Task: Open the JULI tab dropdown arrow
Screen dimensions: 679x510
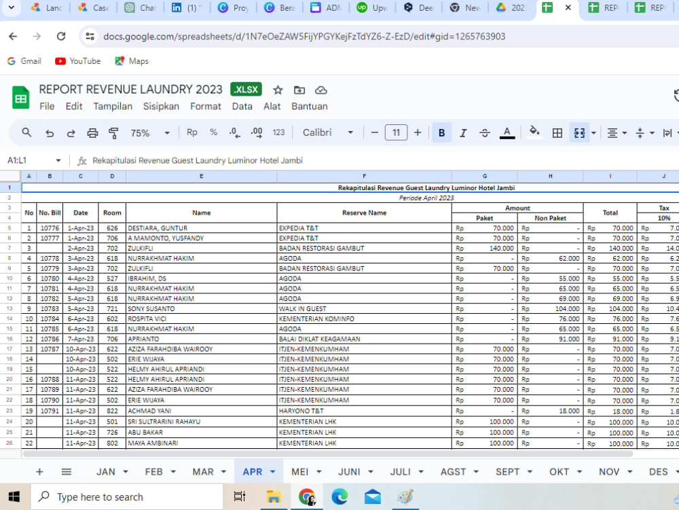Action: coord(421,472)
